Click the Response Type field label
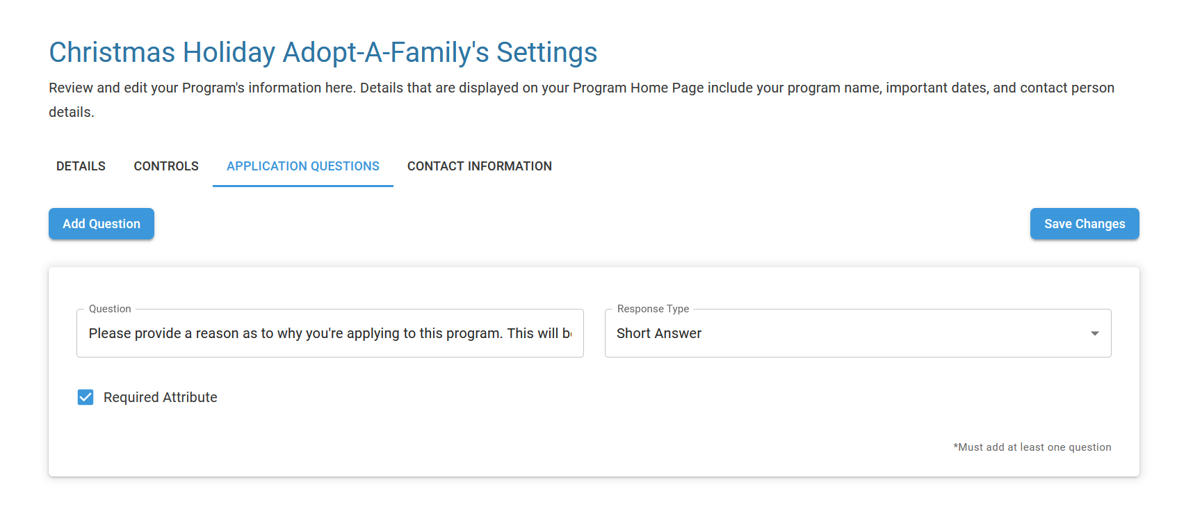The image size is (1177, 505). click(653, 309)
